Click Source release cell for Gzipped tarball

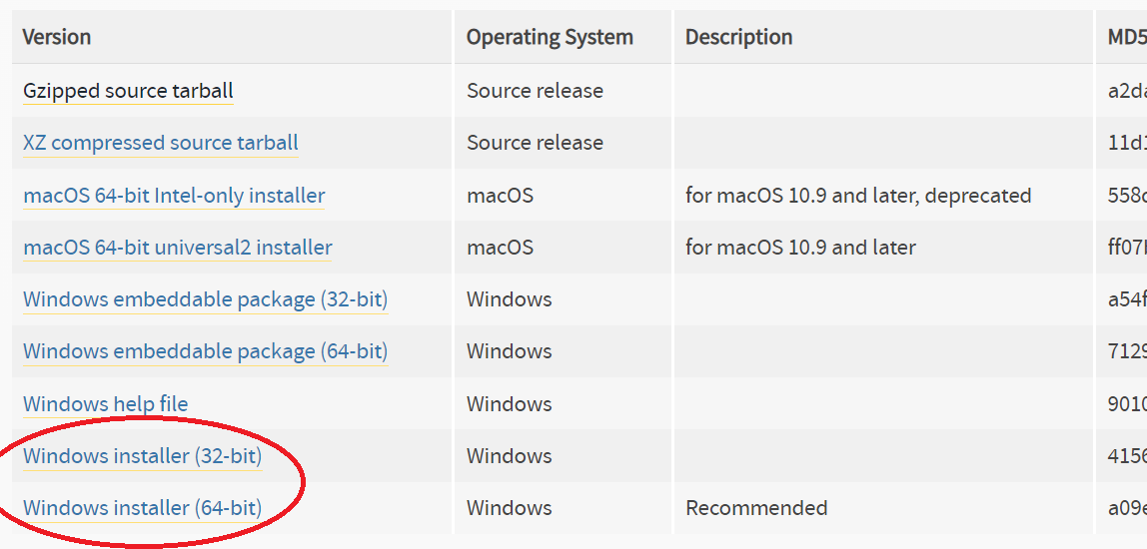click(536, 91)
